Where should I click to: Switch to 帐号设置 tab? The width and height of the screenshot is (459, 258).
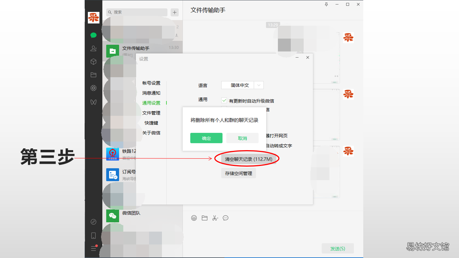point(151,83)
